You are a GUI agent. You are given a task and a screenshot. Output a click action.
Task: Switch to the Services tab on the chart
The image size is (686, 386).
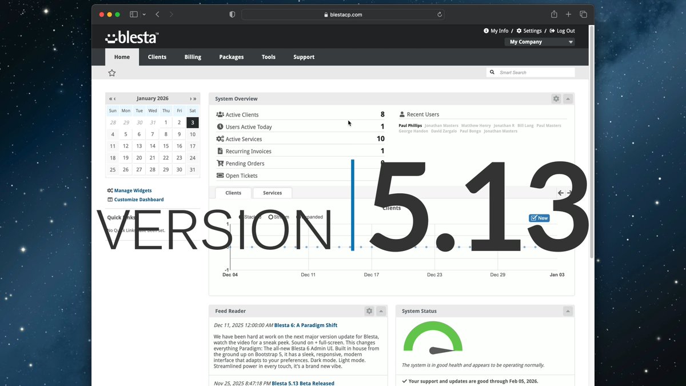272,193
